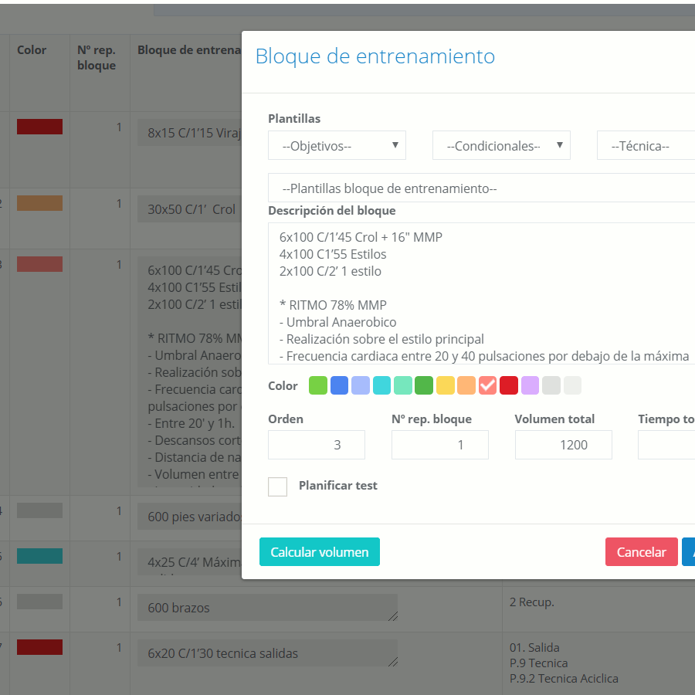Click the gray color bar of the 600 brazos row
Viewport: 695px width, 695px height.
pyautogui.click(x=39, y=602)
